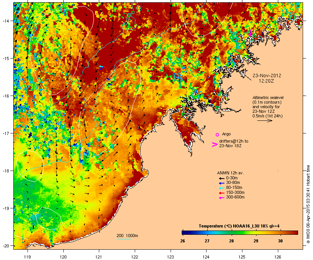Screen dimensions: 313x260
Task: Click the text (0.1m contours)
Action: click(267, 102)
